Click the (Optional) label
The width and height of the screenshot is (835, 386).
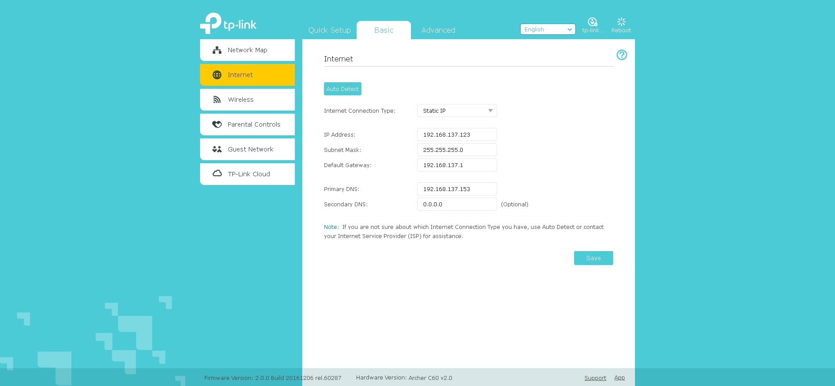point(514,204)
